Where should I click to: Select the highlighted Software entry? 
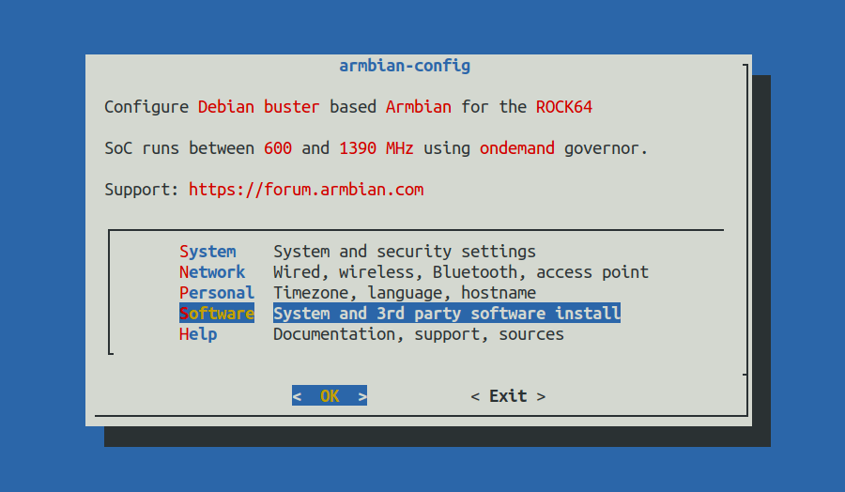click(217, 313)
